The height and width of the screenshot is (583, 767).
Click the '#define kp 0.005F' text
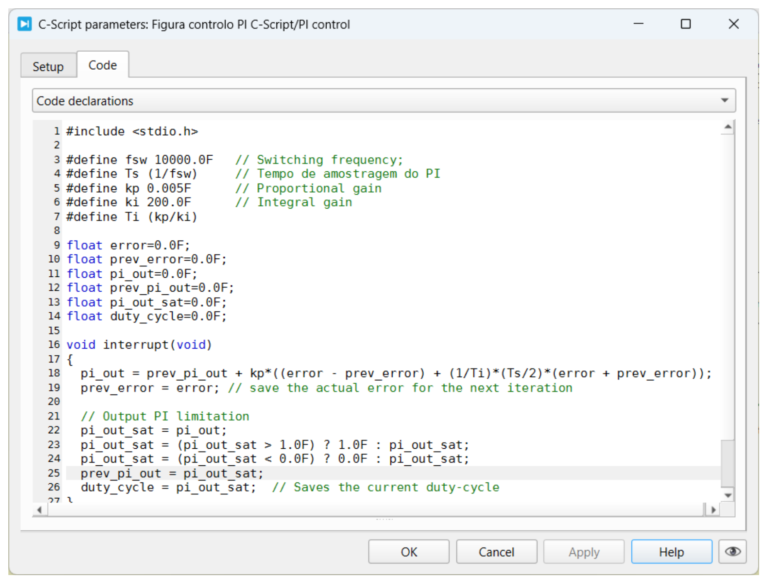128,188
